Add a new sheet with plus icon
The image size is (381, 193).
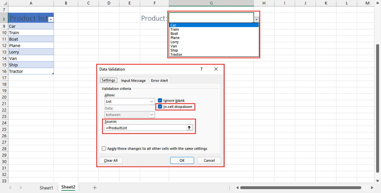pos(95,188)
